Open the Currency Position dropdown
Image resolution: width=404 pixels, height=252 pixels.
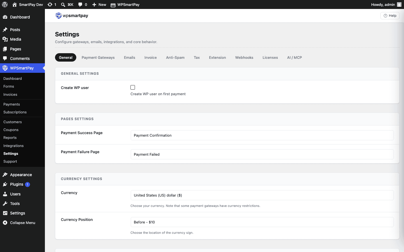coord(262,222)
